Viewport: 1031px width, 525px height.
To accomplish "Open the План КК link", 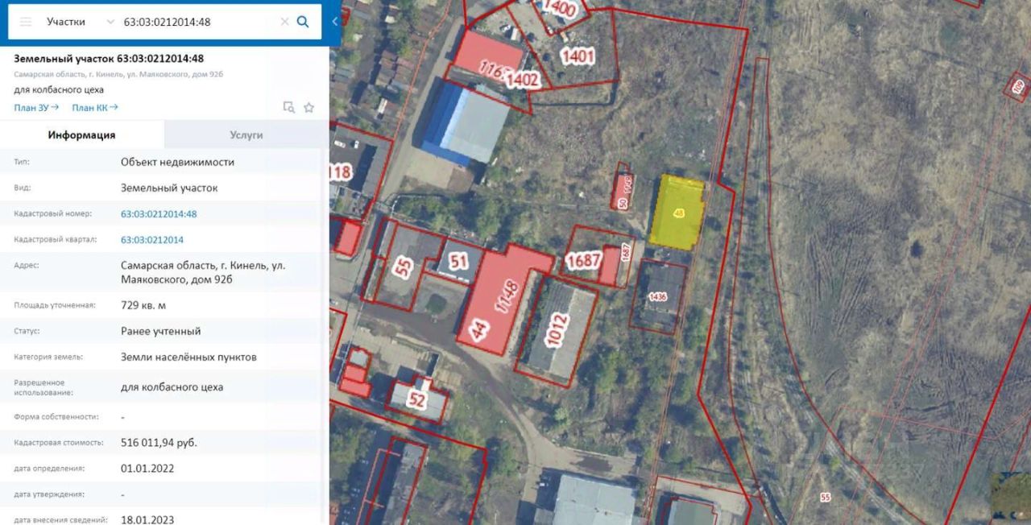I will (x=95, y=107).
